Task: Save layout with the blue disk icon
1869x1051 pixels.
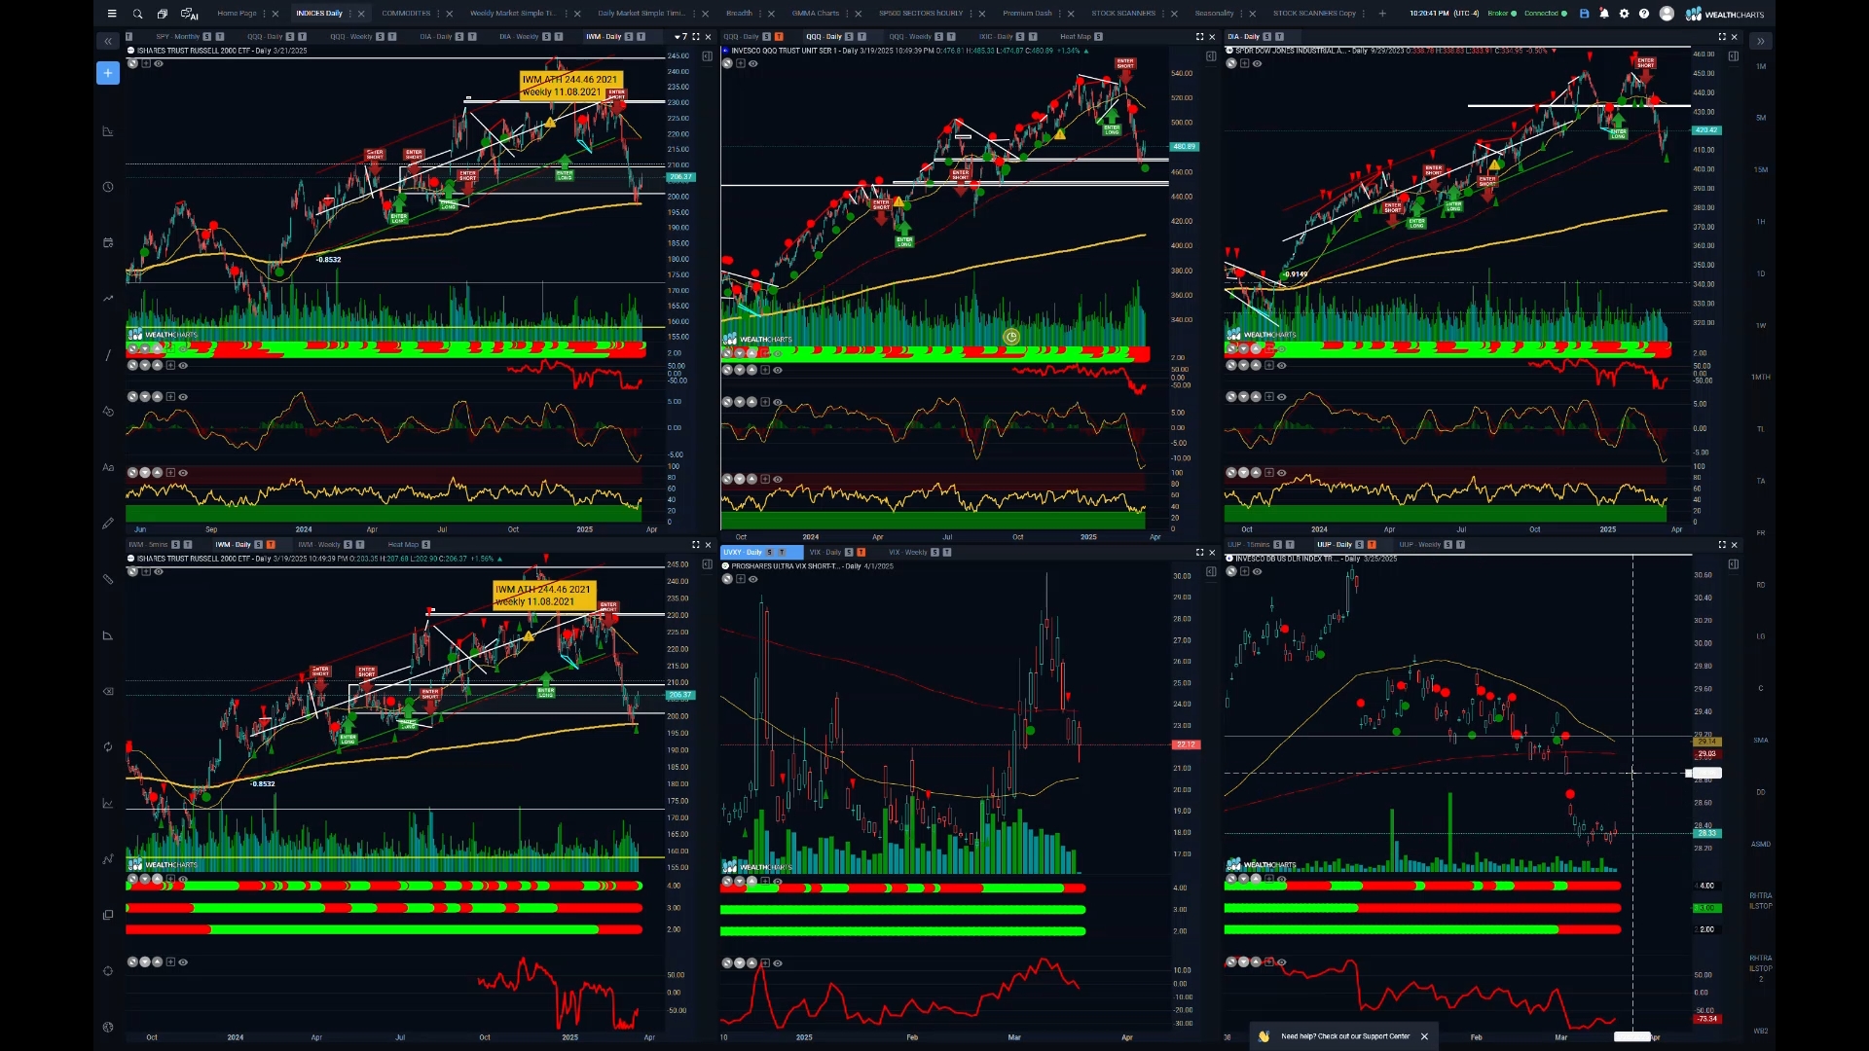Action: point(1584,14)
